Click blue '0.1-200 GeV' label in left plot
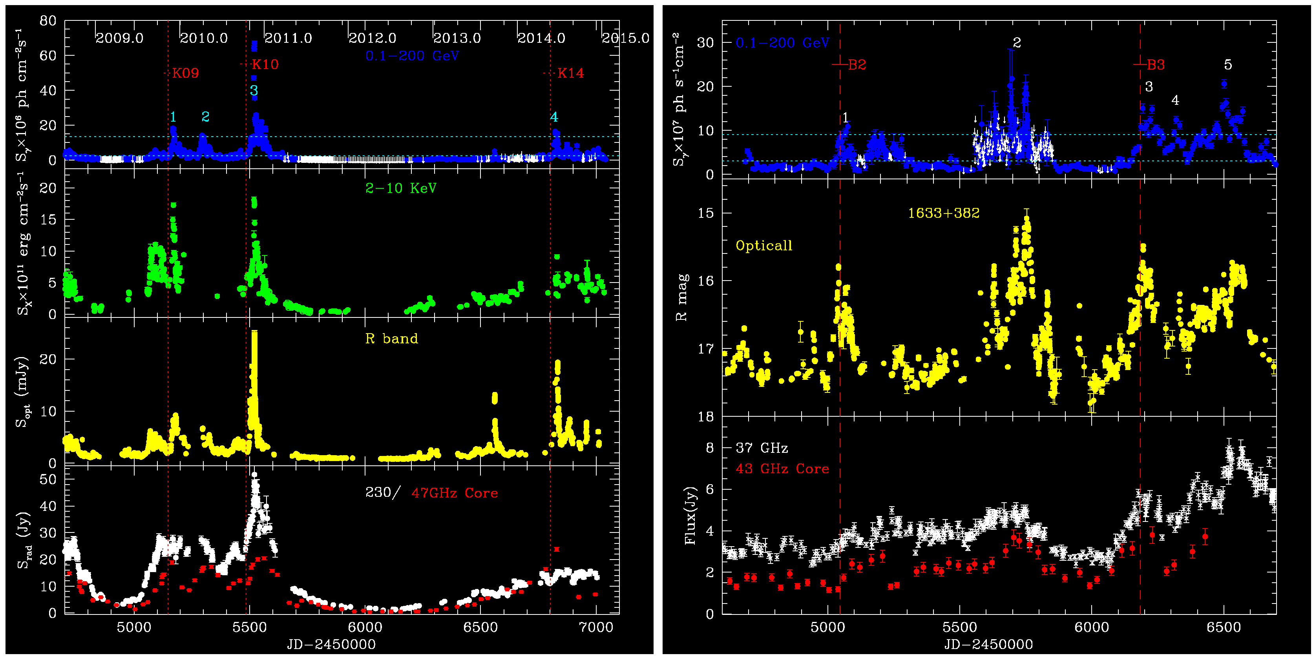The width and height of the screenshot is (1315, 660). pos(412,56)
